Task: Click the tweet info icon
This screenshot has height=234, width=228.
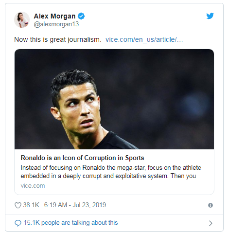Action: coord(210,205)
